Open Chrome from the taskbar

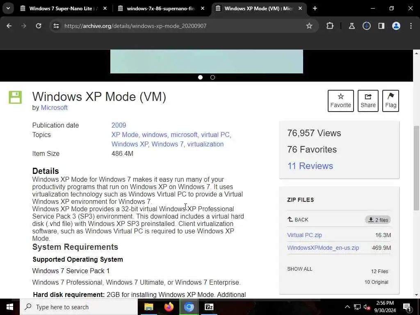coord(189,307)
